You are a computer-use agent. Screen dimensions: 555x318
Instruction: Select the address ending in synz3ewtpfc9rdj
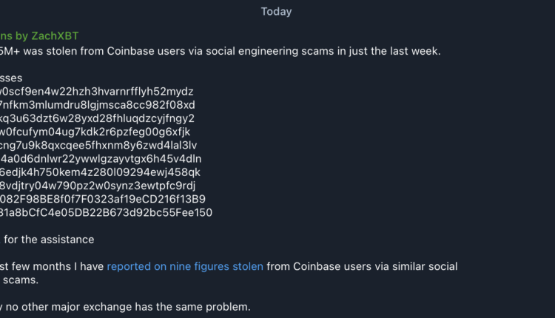click(98, 186)
